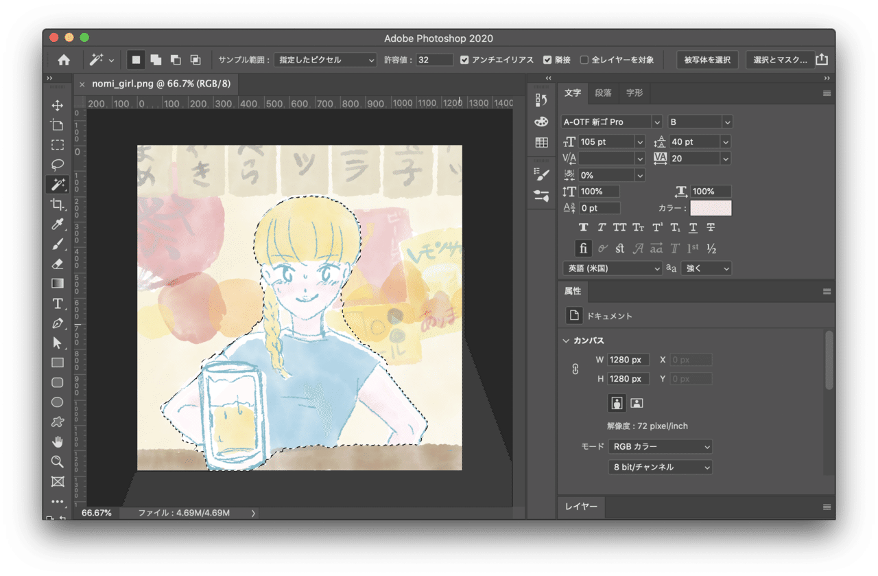Toggle standard ligatures fi button
The image size is (878, 576).
point(584,248)
